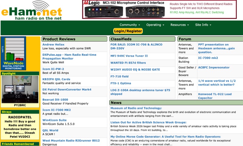Expand the Site Info menu
243x146 pixels.
(203, 25)
